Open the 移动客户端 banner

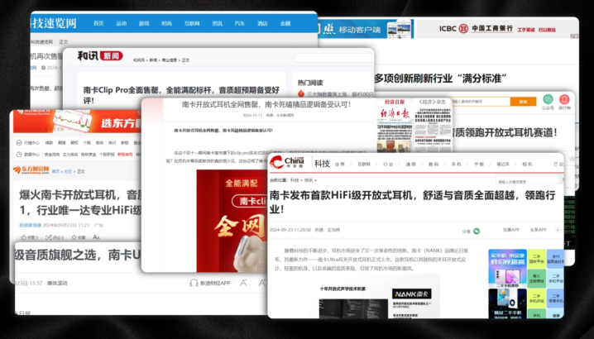click(366, 29)
